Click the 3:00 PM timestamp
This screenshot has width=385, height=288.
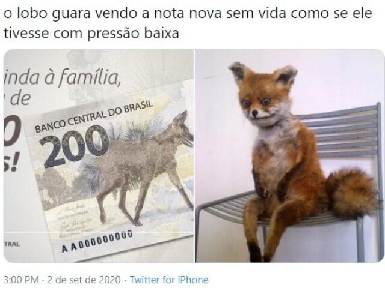click(x=22, y=280)
